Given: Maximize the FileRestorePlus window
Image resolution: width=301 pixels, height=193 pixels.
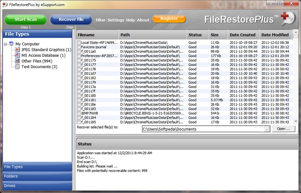Looking at the screenshot, I should click(x=280, y=3).
